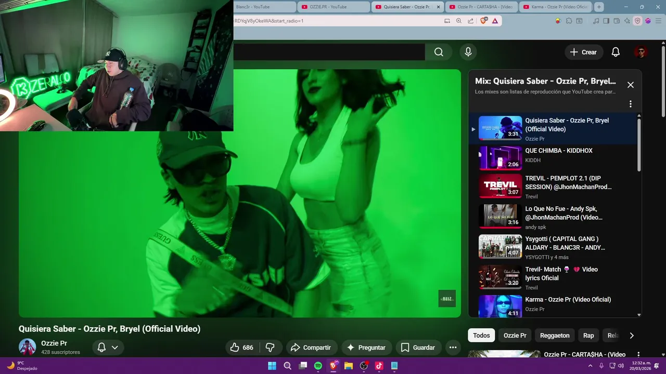Open TikTok app in taskbar
The image size is (666, 374).
(379, 366)
